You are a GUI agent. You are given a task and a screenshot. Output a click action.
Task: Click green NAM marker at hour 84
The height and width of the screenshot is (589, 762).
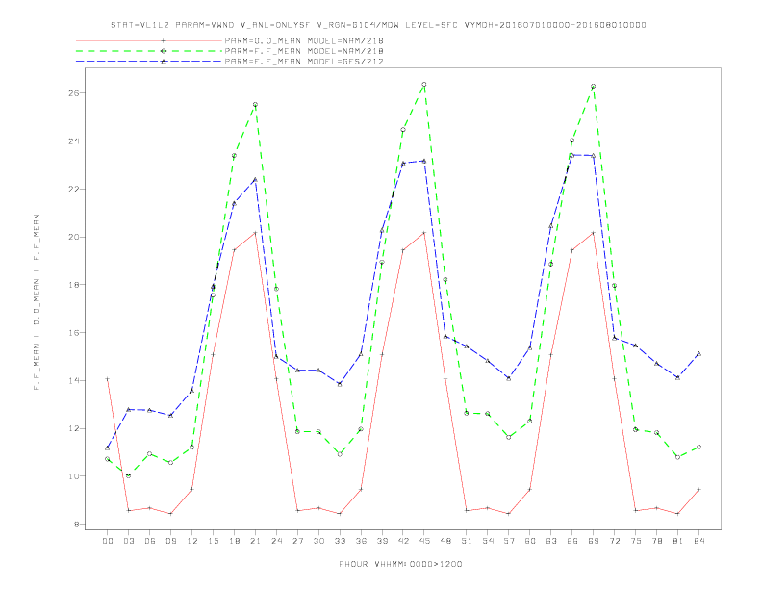[x=698, y=448]
